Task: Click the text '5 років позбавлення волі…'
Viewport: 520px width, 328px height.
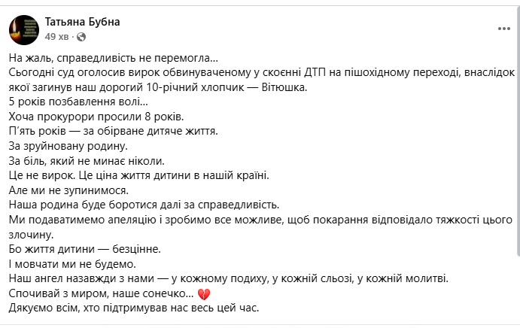Action: click(79, 102)
